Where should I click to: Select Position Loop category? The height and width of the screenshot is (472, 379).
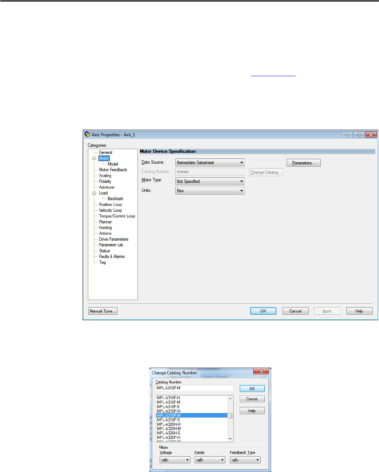pyautogui.click(x=110, y=205)
